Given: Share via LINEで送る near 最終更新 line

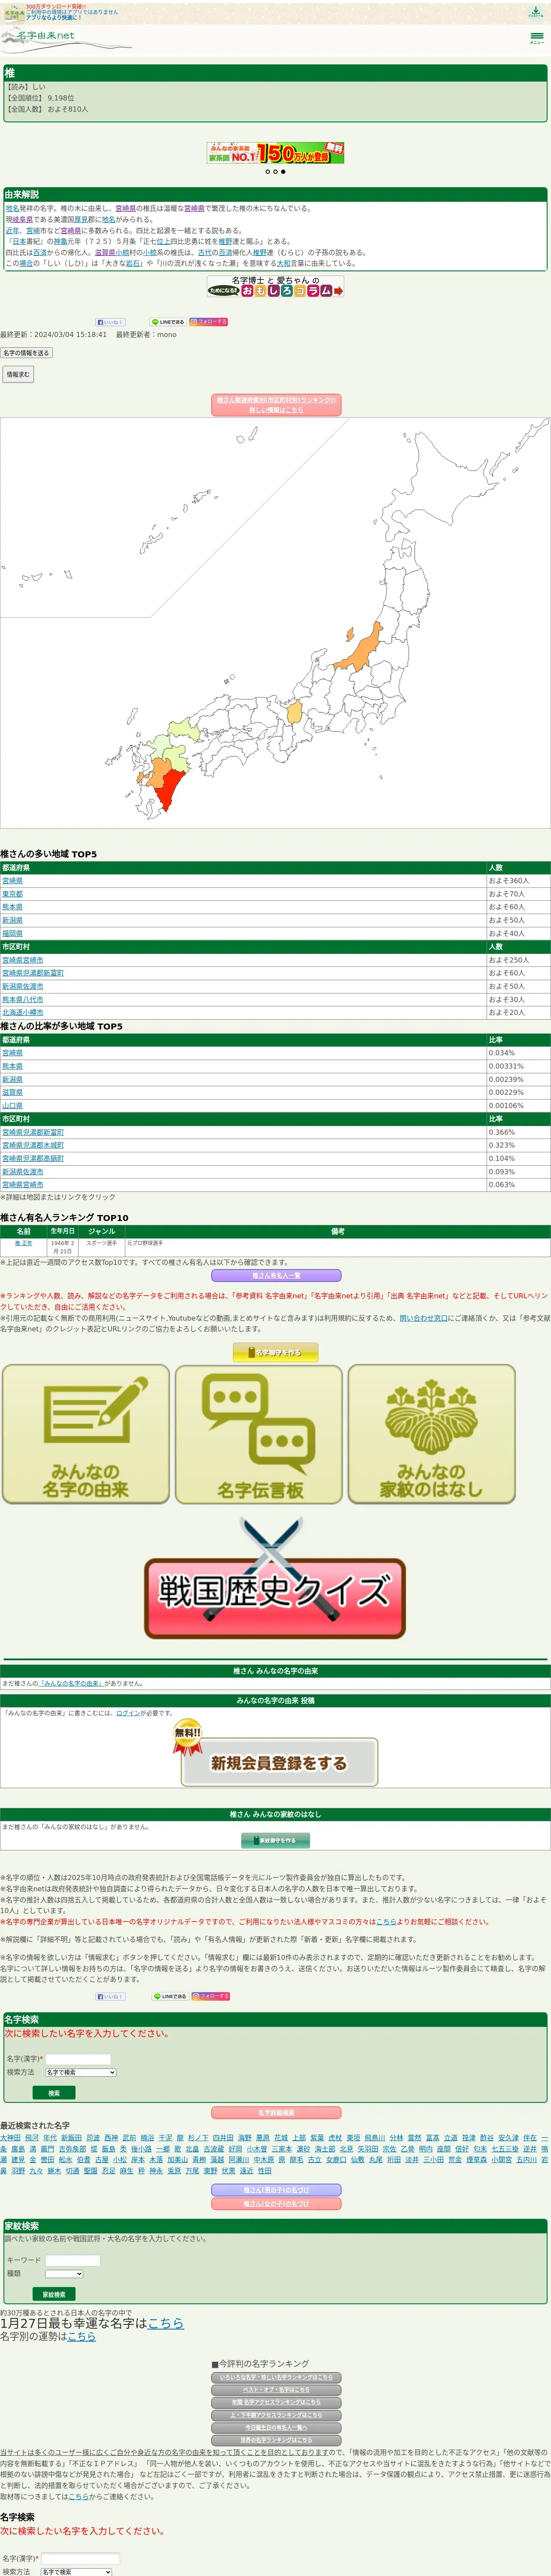Looking at the screenshot, I should point(168,322).
